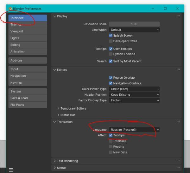Grab the Text Rendering panel drag handle

click(x=178, y=160)
